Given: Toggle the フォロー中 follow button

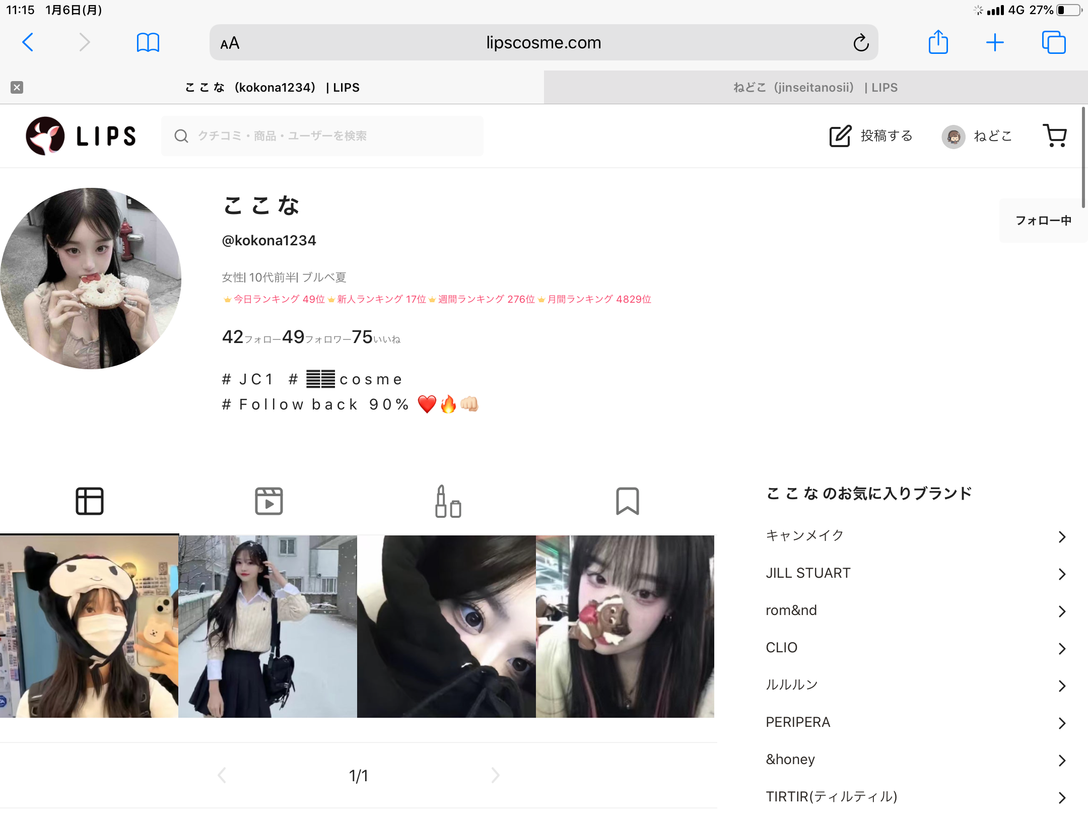Looking at the screenshot, I should (x=1043, y=220).
